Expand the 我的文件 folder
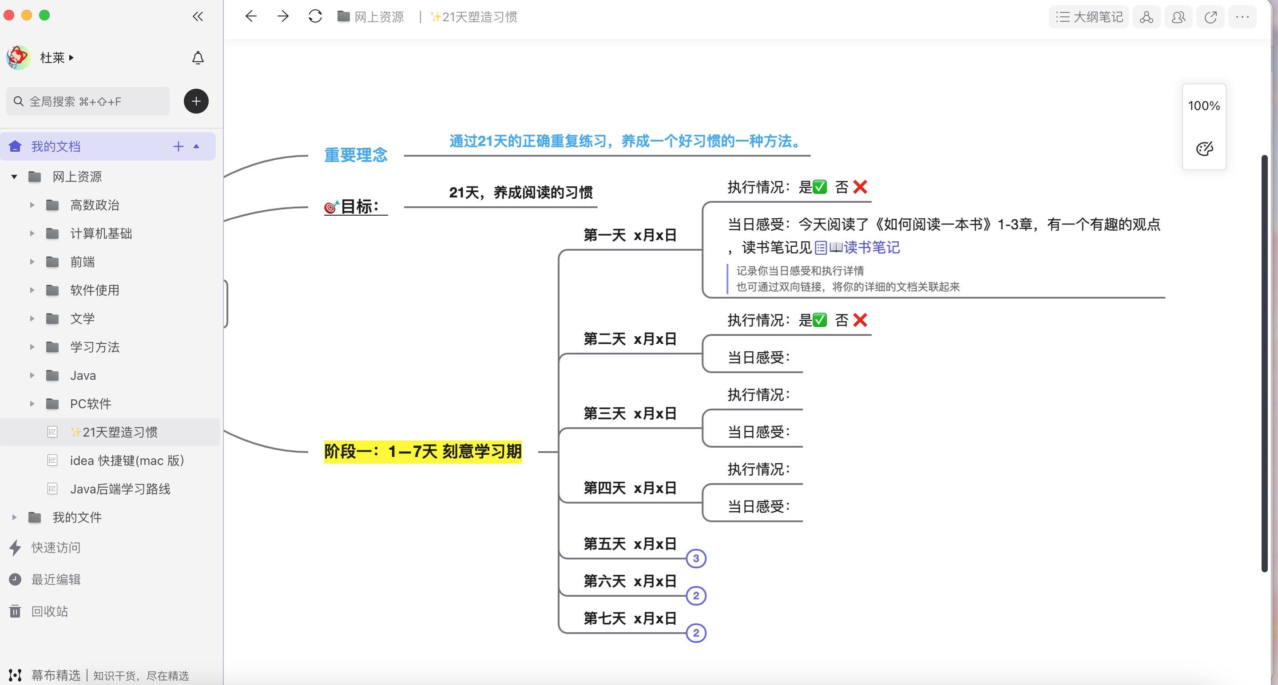The image size is (1278, 685). click(x=14, y=517)
